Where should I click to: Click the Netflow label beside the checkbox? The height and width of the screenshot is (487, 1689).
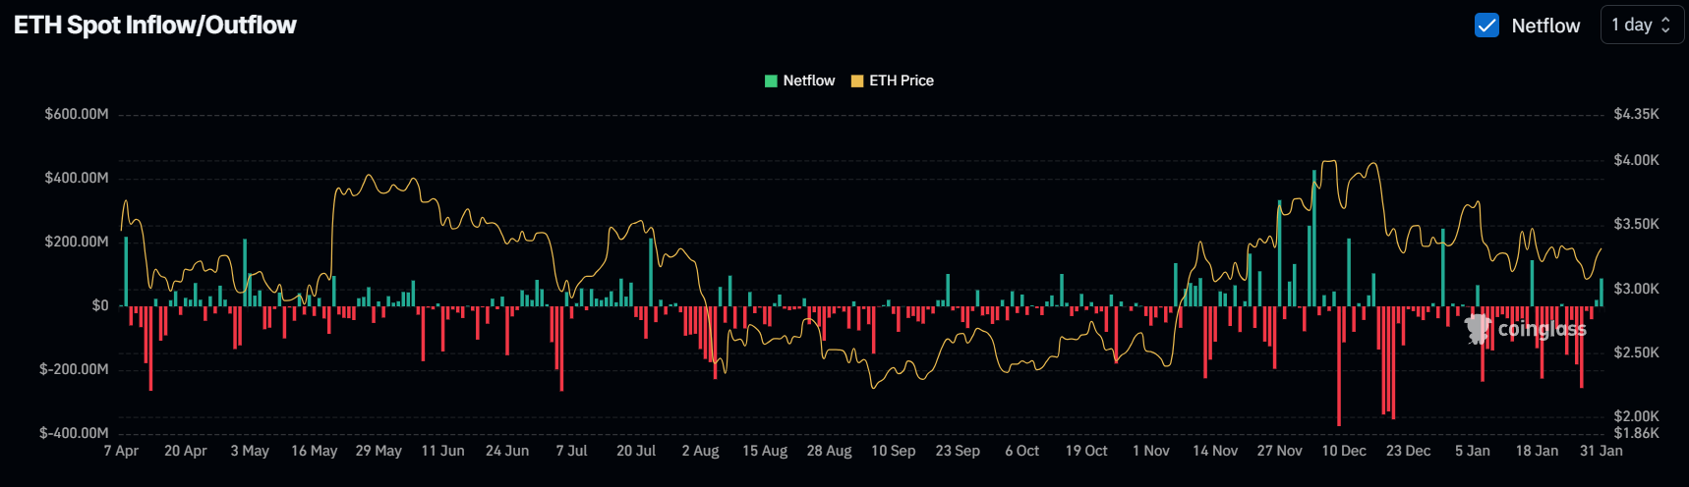[x=1545, y=26]
